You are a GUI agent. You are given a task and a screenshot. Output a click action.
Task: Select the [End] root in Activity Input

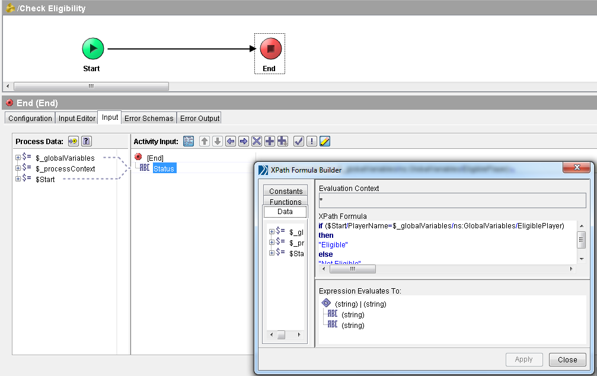(x=155, y=158)
